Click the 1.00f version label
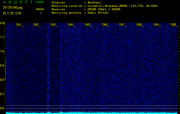Viewport: 180px width, 114px height. point(40,2)
